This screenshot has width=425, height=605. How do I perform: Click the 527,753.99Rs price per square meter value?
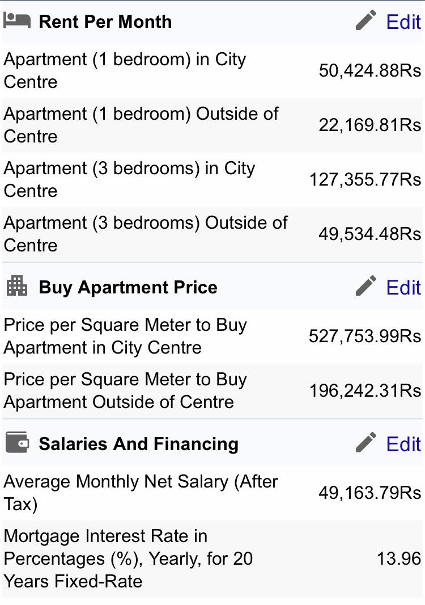point(365,337)
